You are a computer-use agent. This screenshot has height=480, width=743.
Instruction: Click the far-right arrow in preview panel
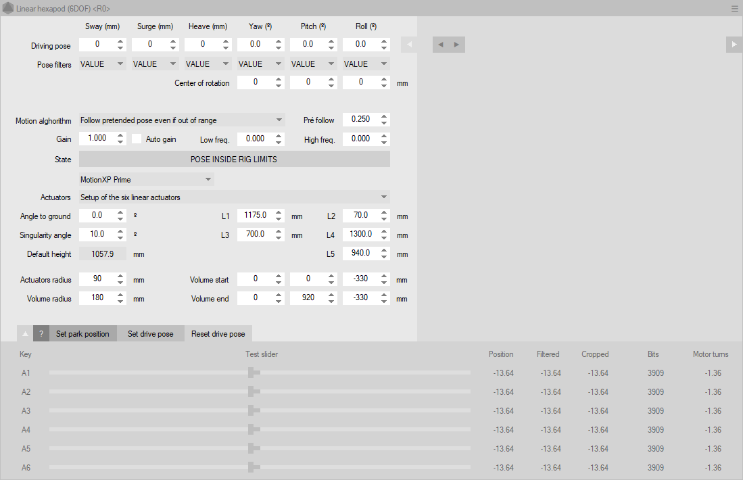[x=734, y=45]
